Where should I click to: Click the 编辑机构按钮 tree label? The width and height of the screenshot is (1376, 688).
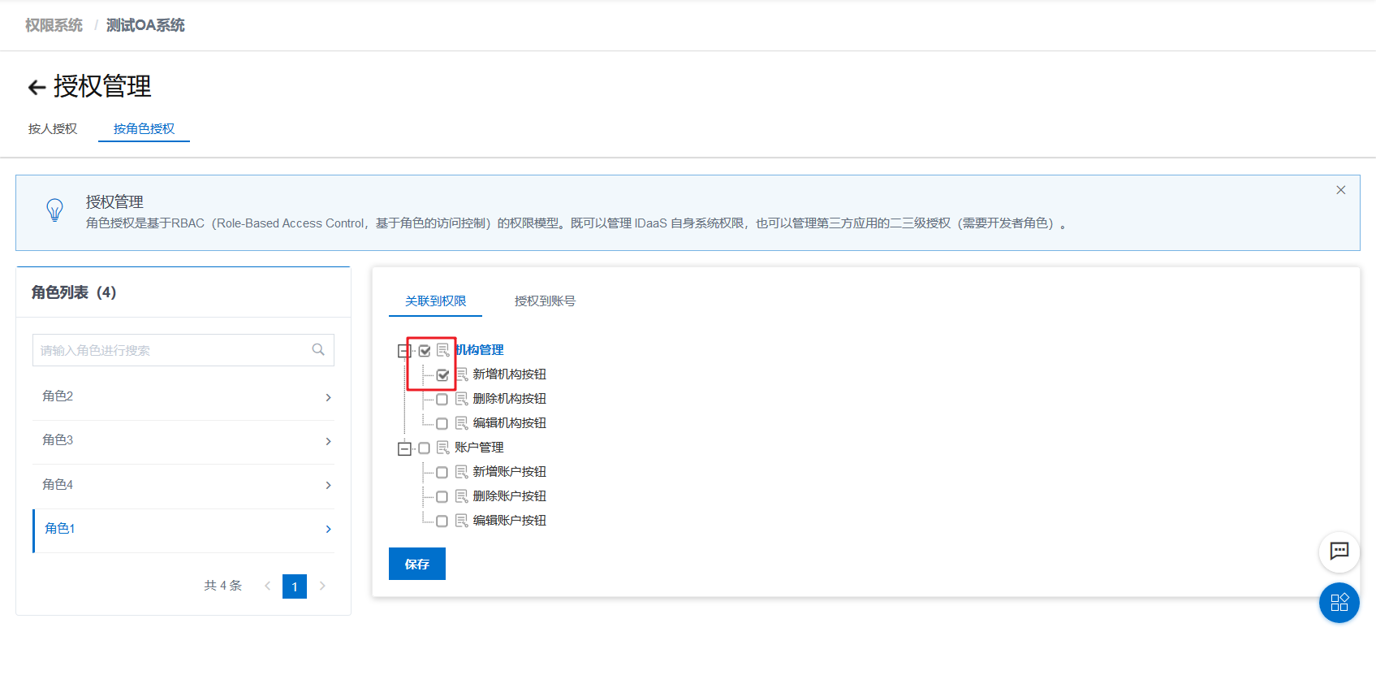(x=510, y=423)
